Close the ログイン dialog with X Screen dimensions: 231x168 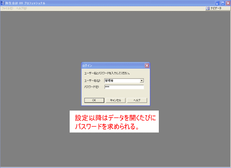147,66
